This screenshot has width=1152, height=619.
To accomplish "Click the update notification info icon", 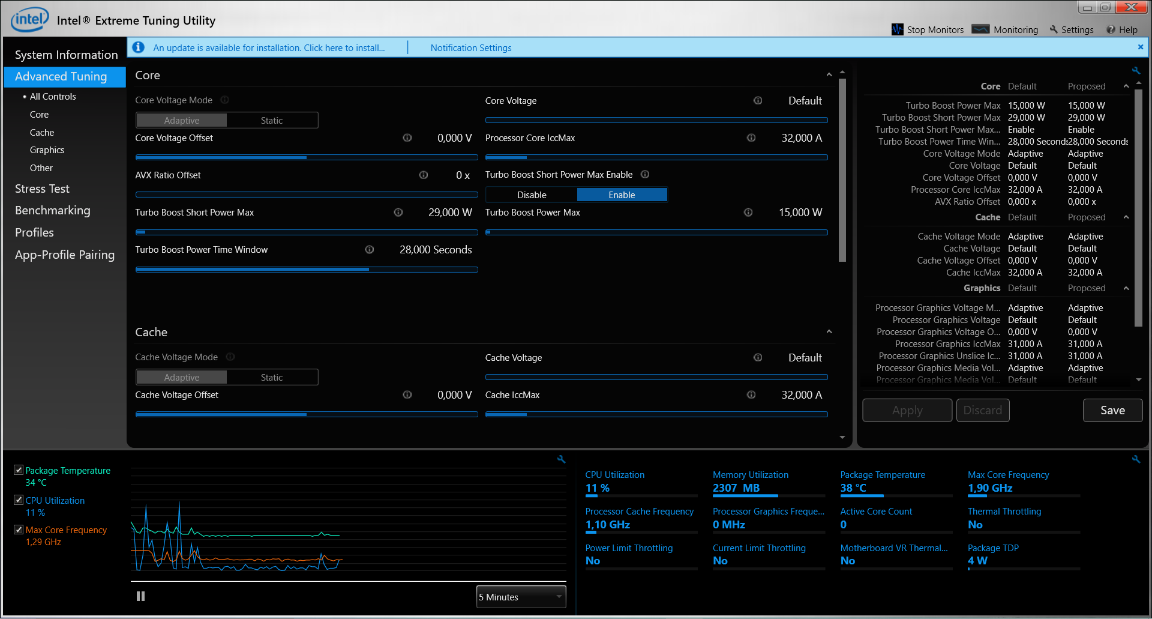I will coord(139,47).
